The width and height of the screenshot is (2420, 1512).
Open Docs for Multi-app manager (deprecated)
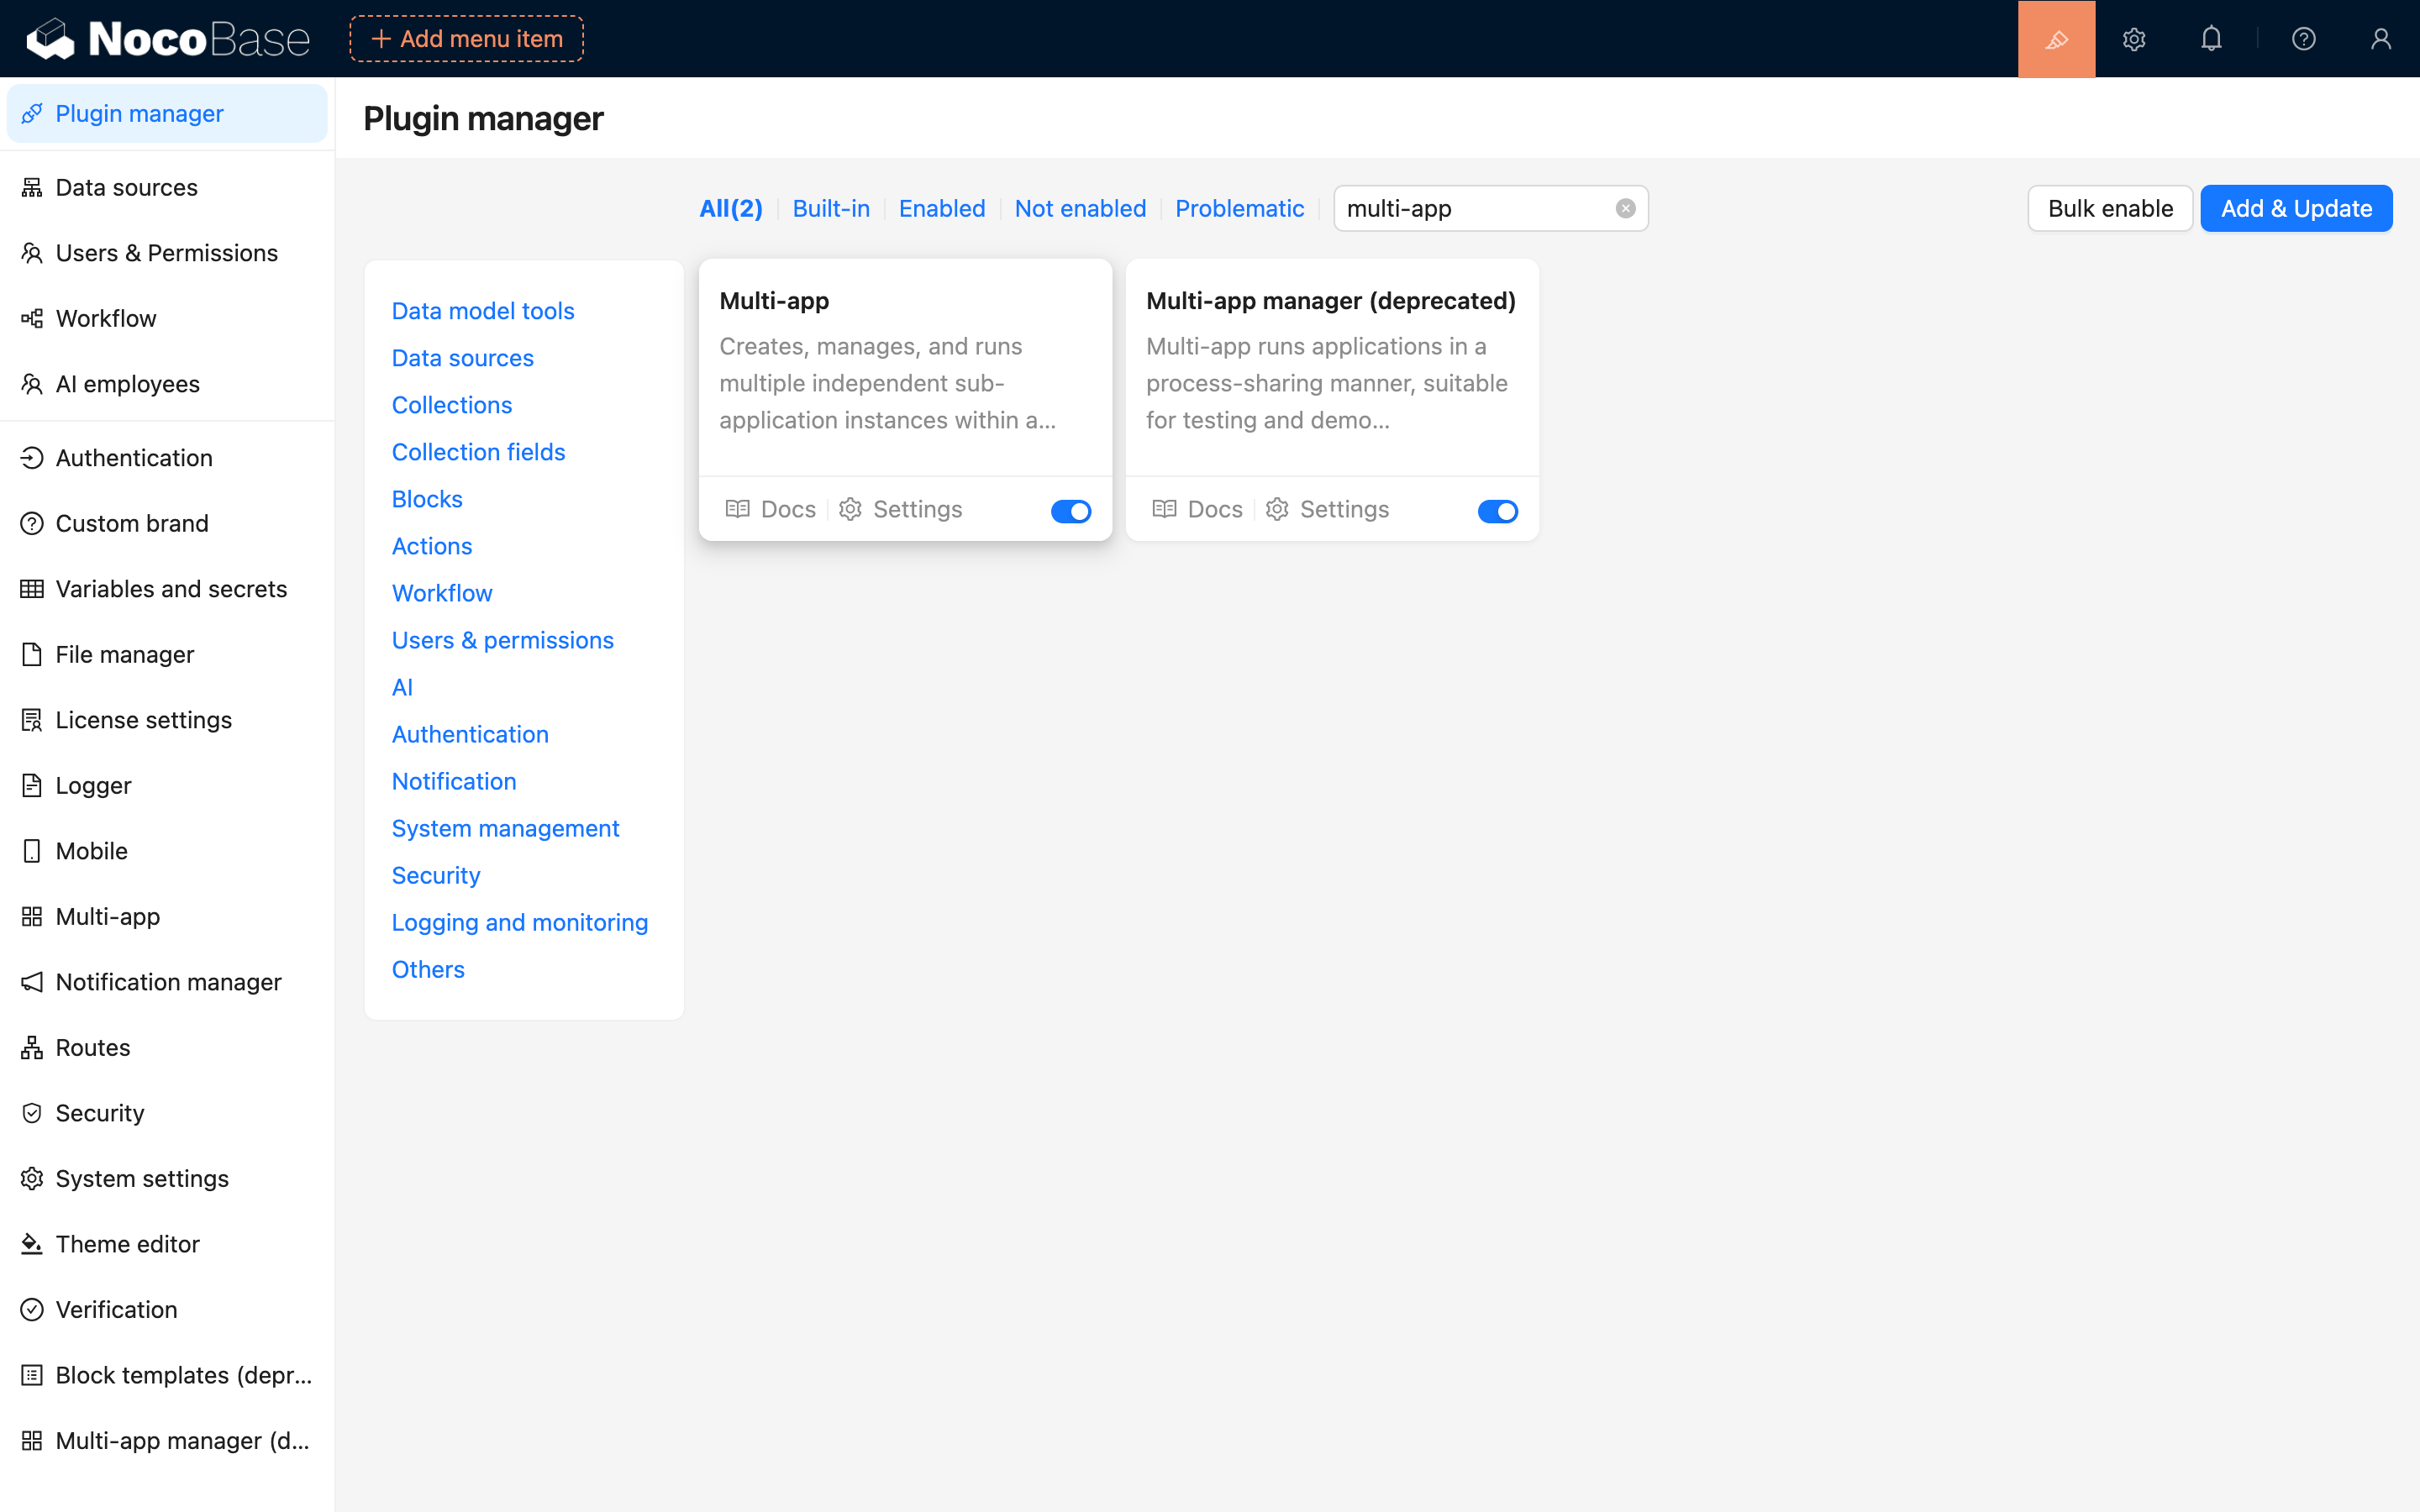tap(1197, 510)
